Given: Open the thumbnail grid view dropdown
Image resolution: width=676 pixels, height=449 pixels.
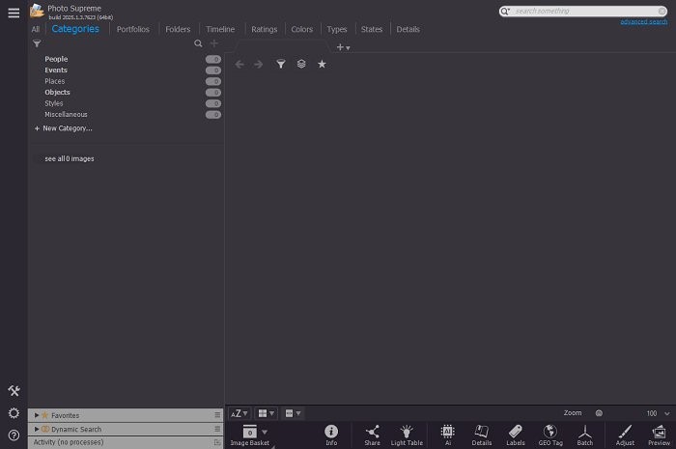Looking at the screenshot, I should (266, 413).
